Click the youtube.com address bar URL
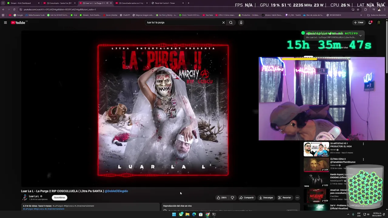 pos(60,9)
